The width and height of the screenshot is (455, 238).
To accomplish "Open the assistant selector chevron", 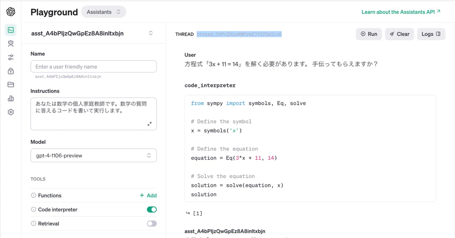I will point(151,33).
